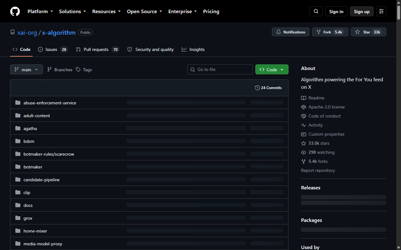Expand the Platform dropdown menu

[x=40, y=11]
